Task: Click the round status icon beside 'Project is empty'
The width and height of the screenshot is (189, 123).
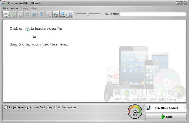Action: coord(6,107)
